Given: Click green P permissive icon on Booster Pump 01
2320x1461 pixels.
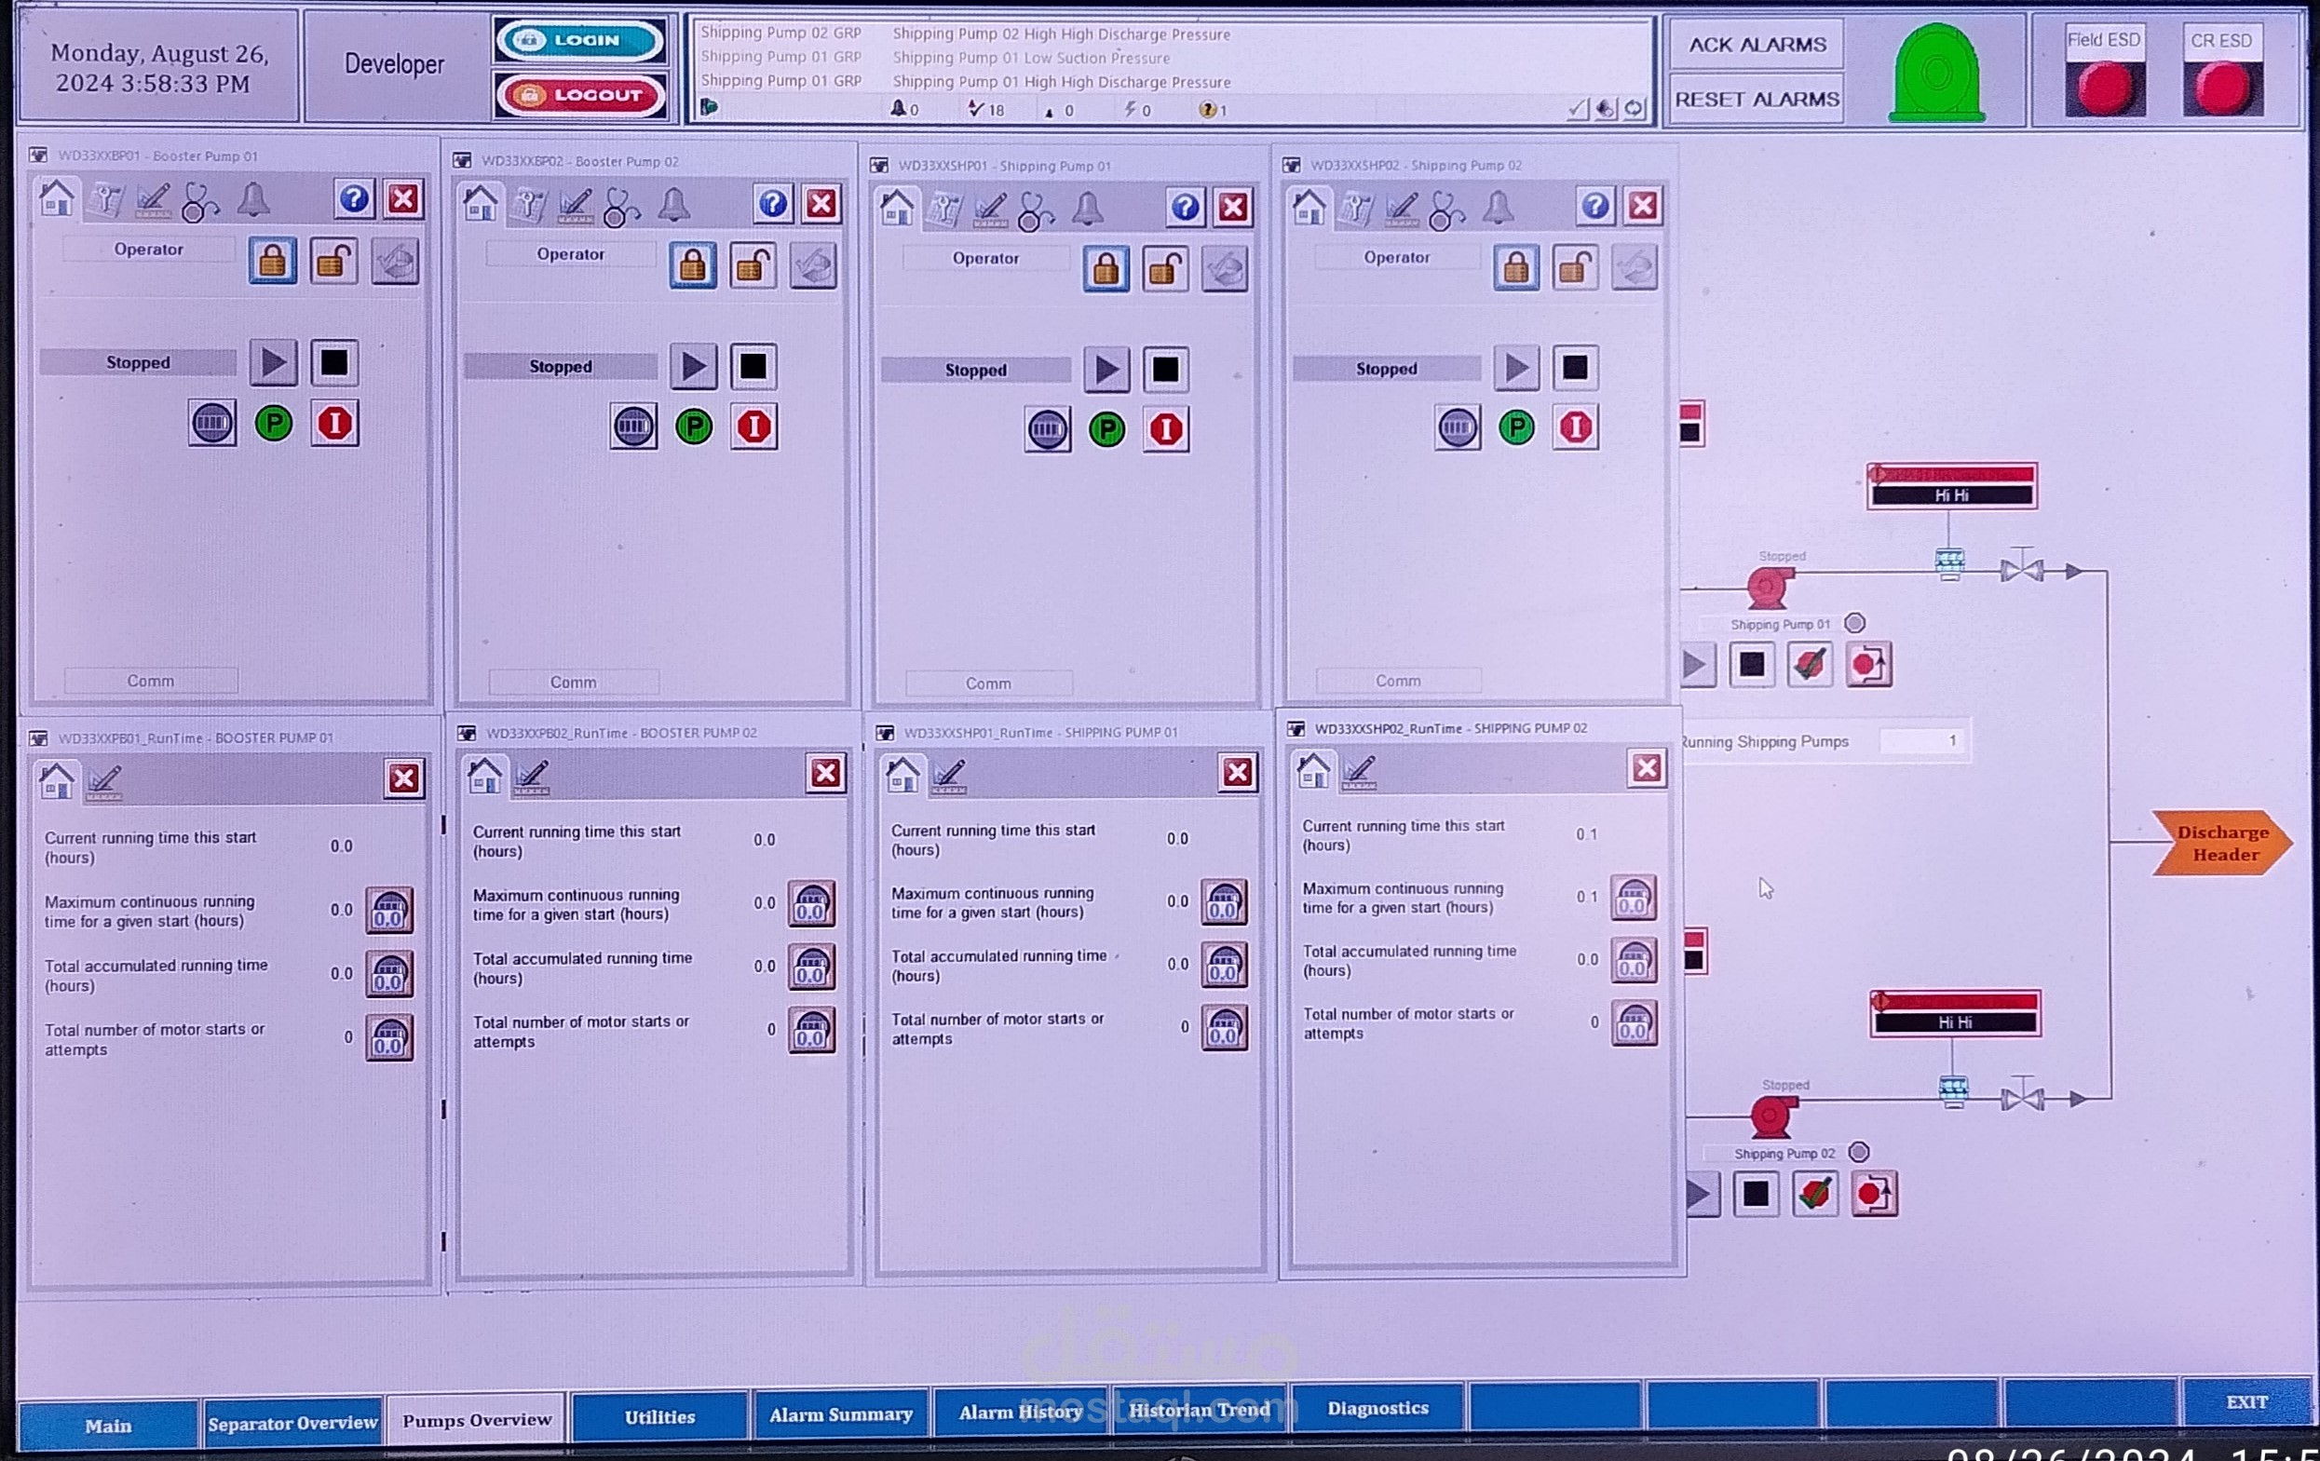Looking at the screenshot, I should point(274,424).
